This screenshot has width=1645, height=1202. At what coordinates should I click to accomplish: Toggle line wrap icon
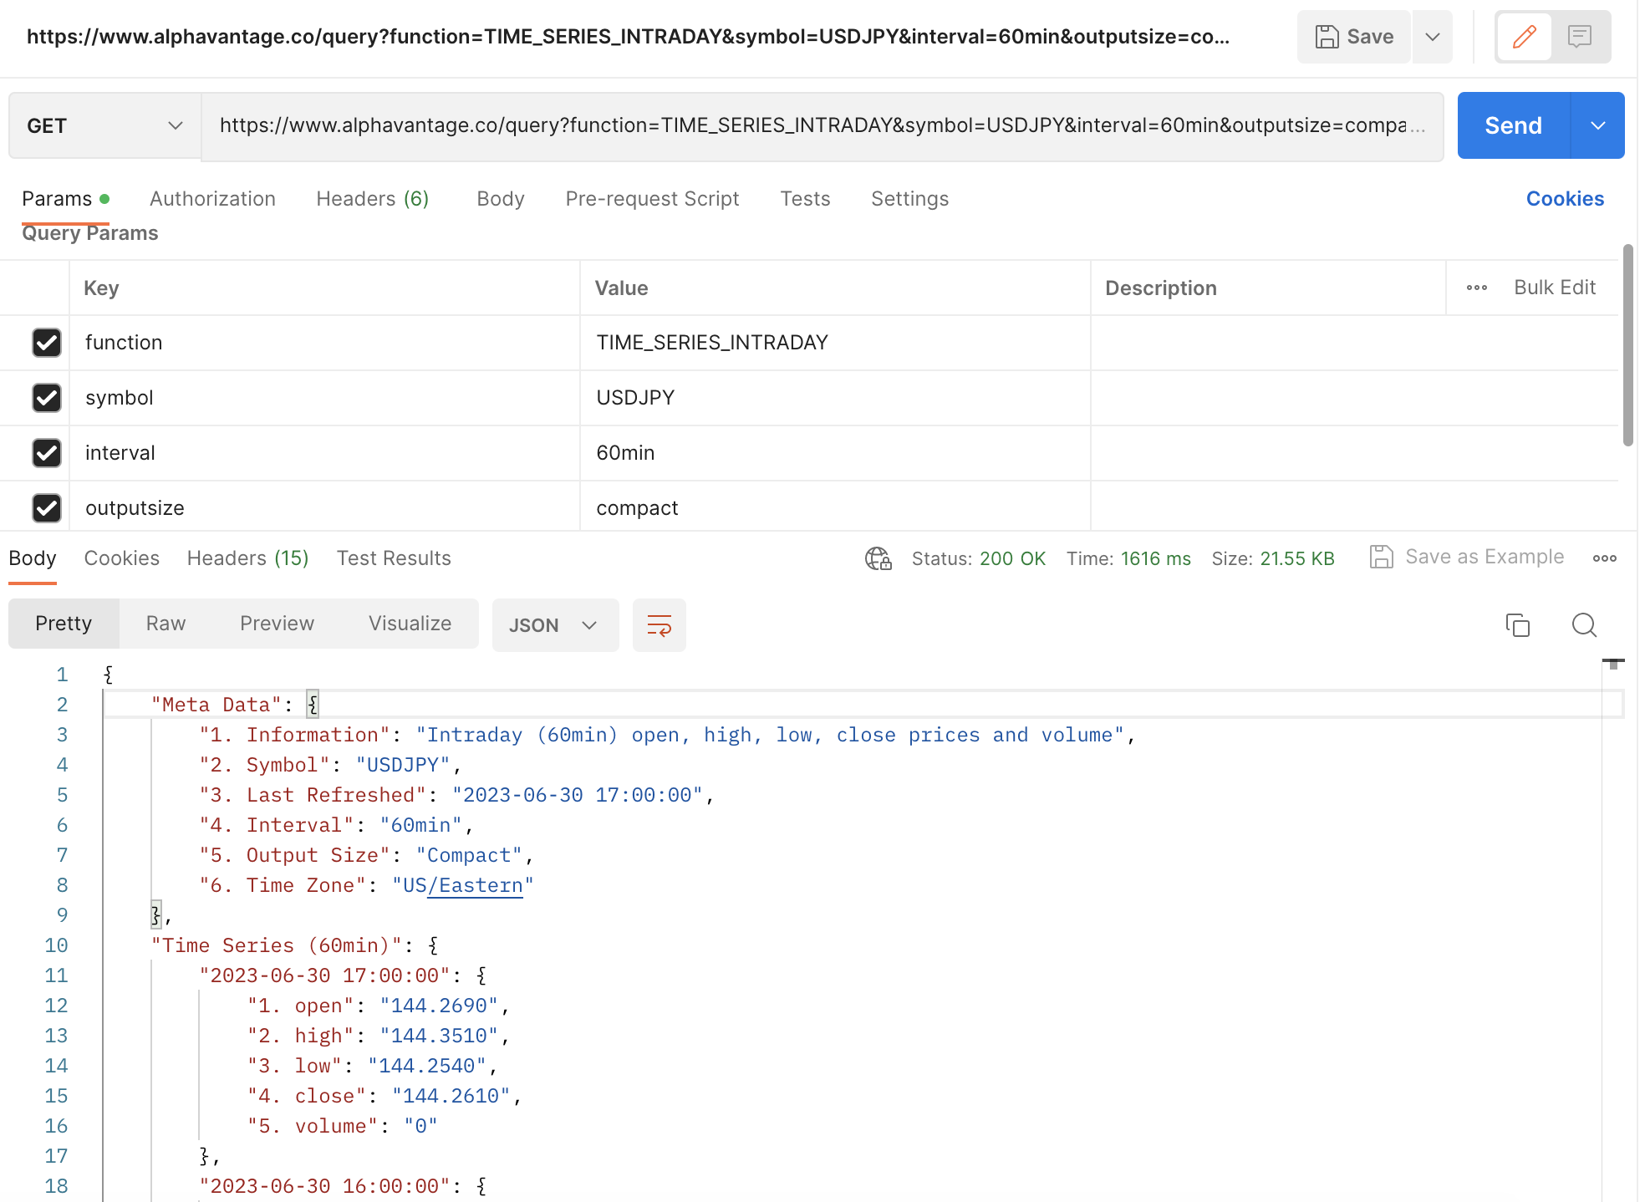(660, 625)
